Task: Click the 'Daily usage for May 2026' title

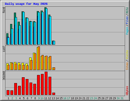Action: pos(26,4)
